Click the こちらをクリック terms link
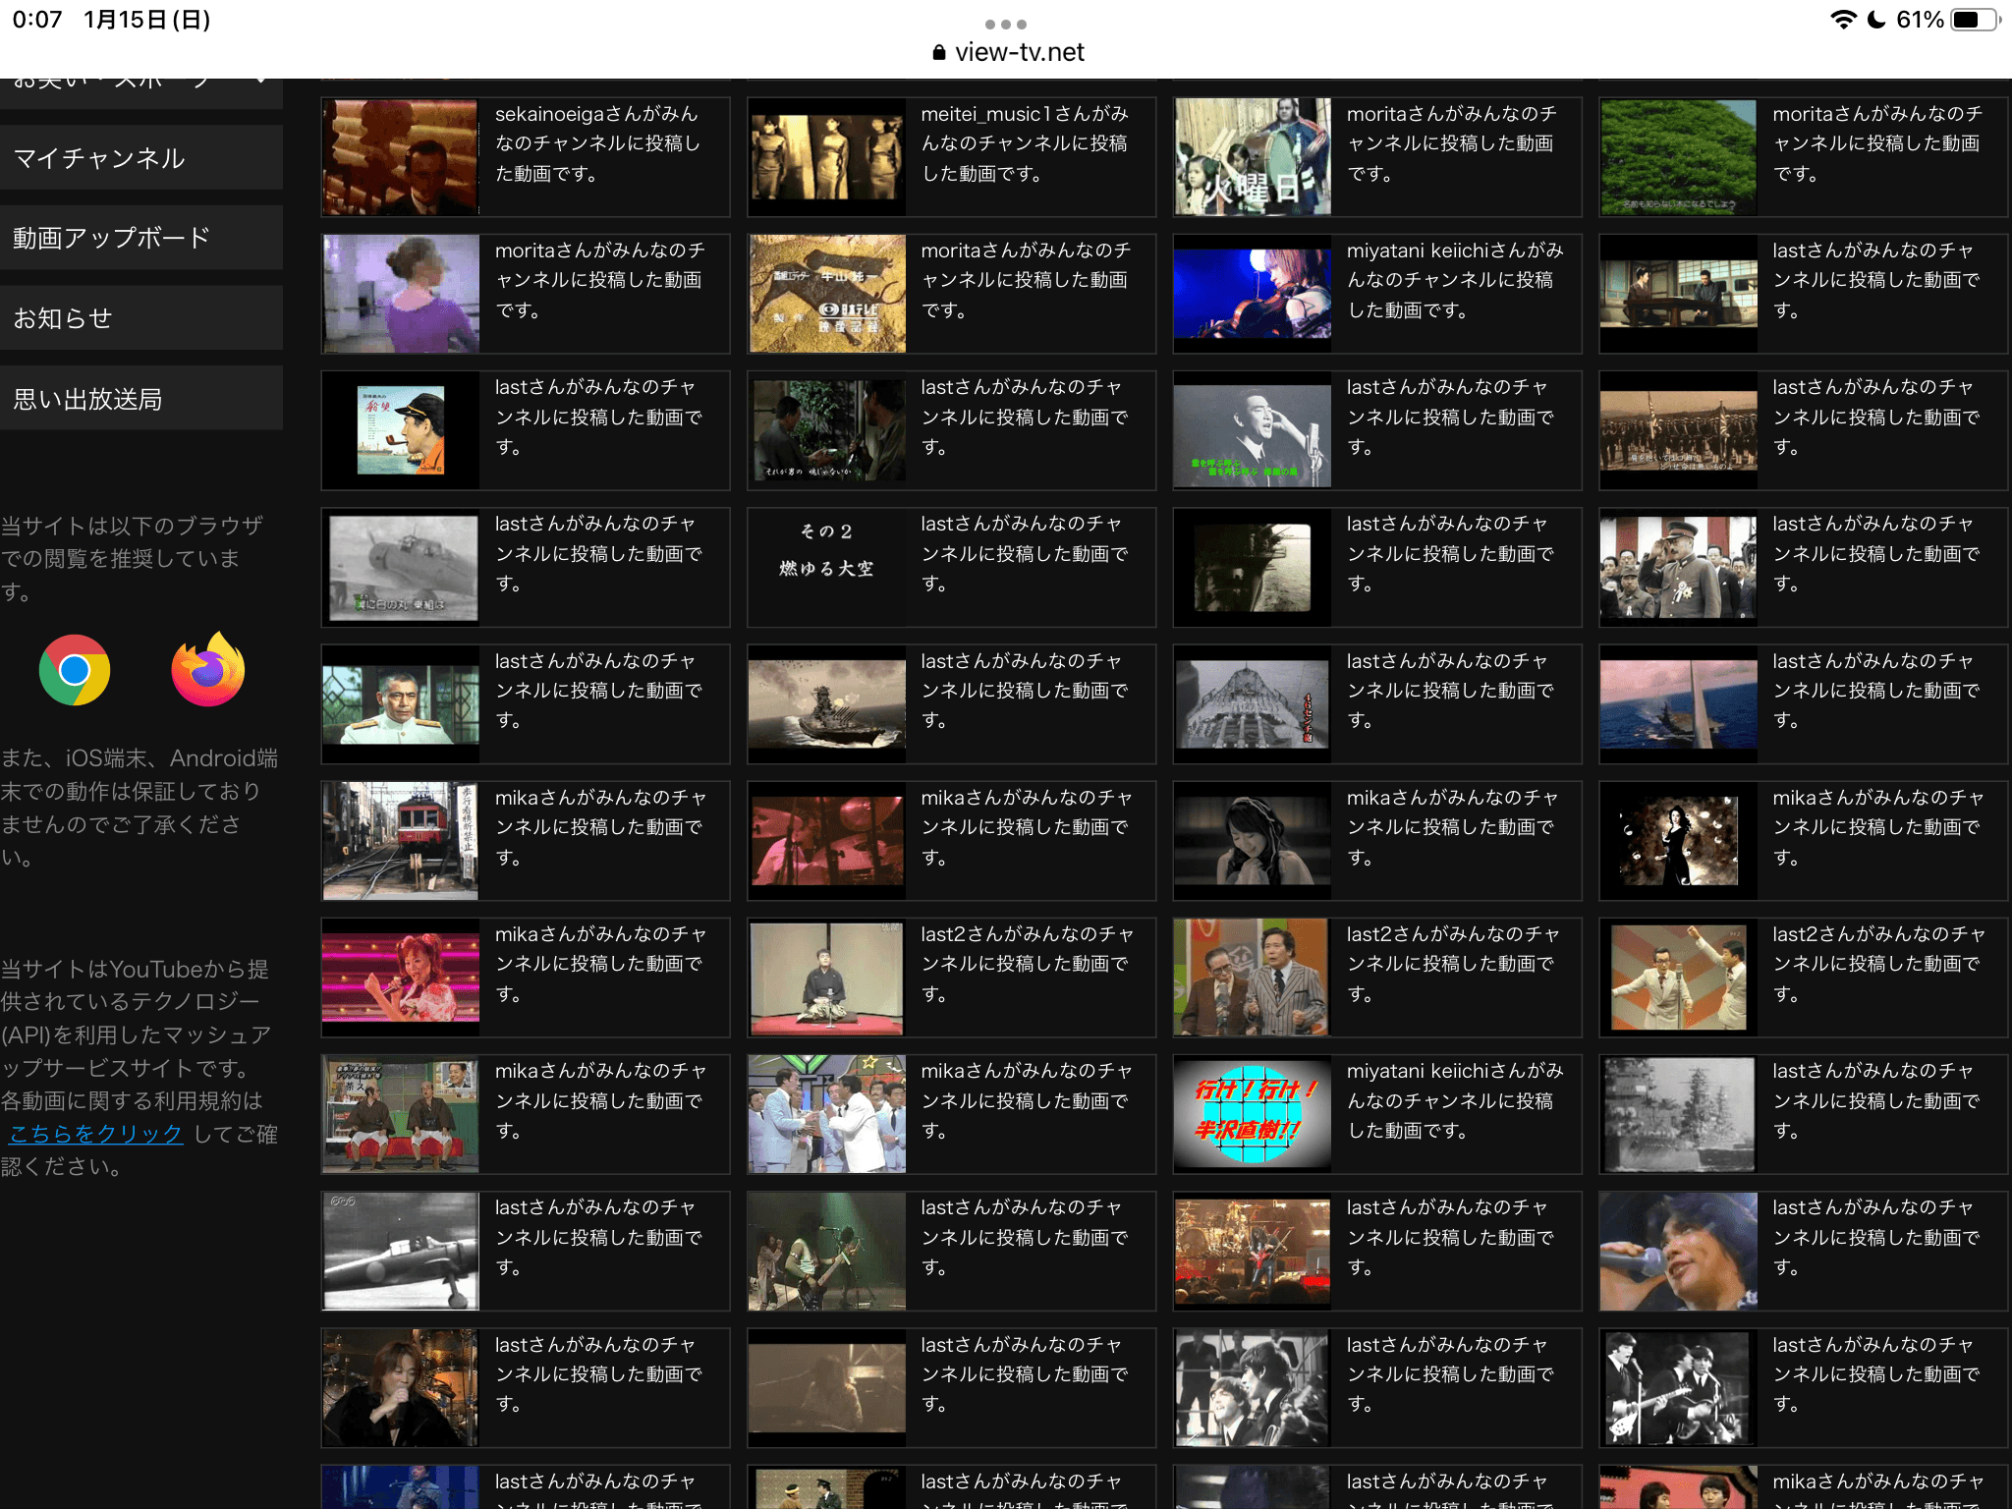 pos(96,1134)
